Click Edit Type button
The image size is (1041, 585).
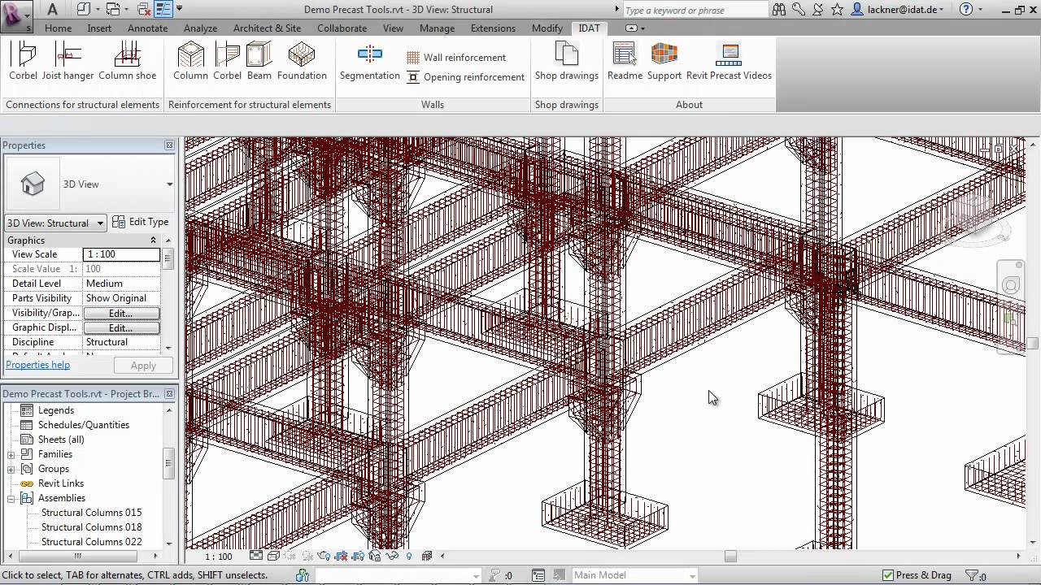tap(141, 222)
